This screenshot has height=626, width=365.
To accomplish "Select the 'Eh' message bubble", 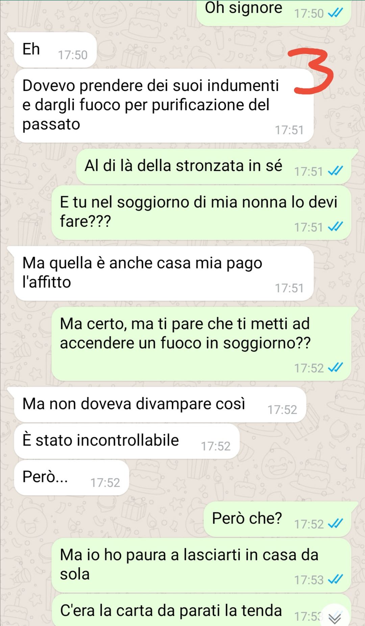I will (x=55, y=50).
